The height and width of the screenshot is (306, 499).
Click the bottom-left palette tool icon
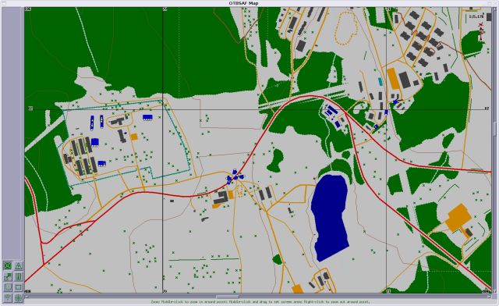[x=8, y=297]
